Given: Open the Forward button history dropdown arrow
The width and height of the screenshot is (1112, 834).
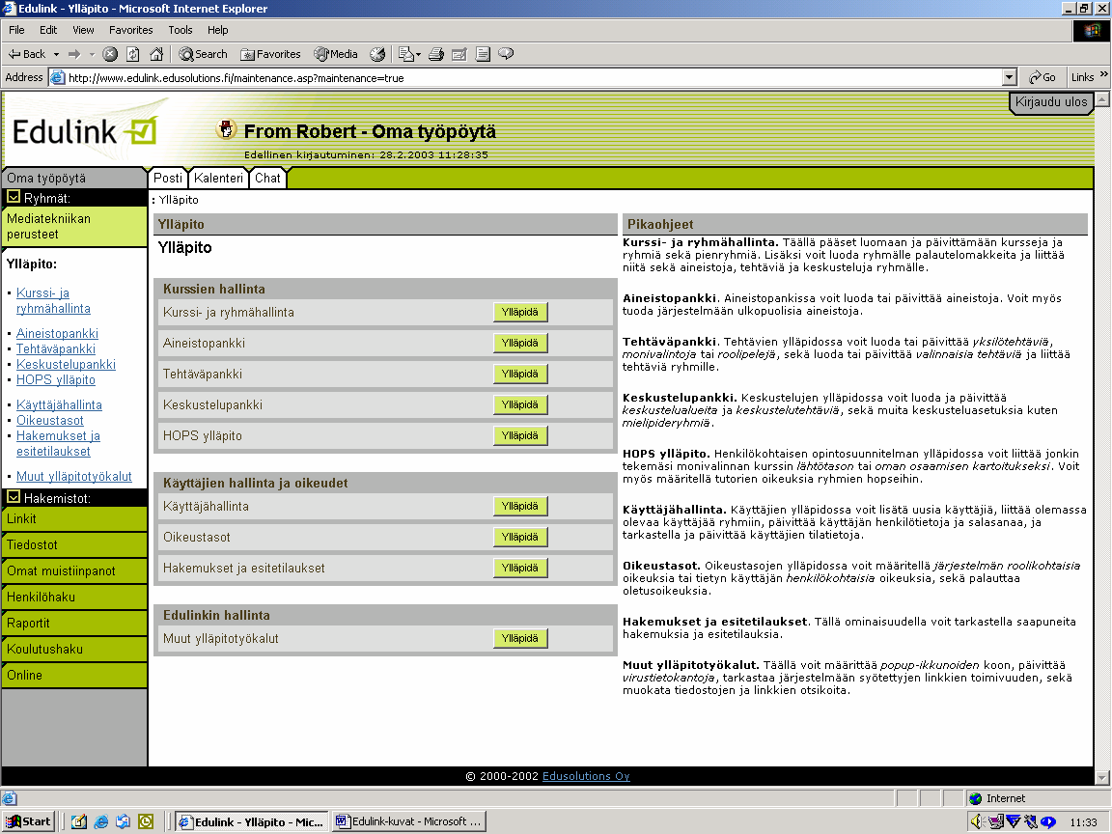Looking at the screenshot, I should pyautogui.click(x=93, y=54).
